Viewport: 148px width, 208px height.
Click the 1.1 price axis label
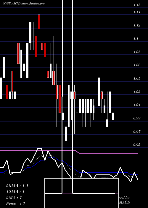click(136, 38)
